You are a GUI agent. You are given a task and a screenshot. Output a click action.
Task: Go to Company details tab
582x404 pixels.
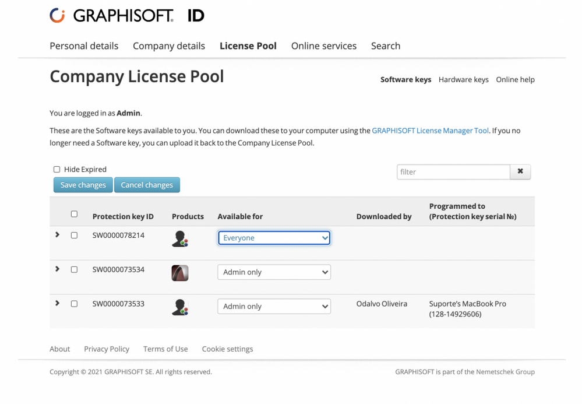coord(169,45)
